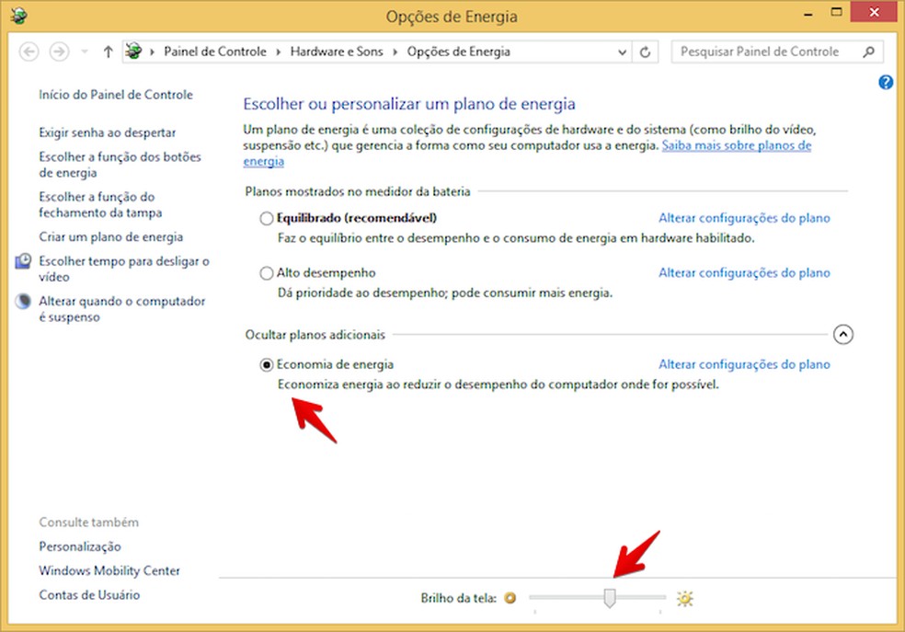Click the monitor clock icon beside desligar vídeo
This screenshot has width=905, height=632.
pos(23,261)
